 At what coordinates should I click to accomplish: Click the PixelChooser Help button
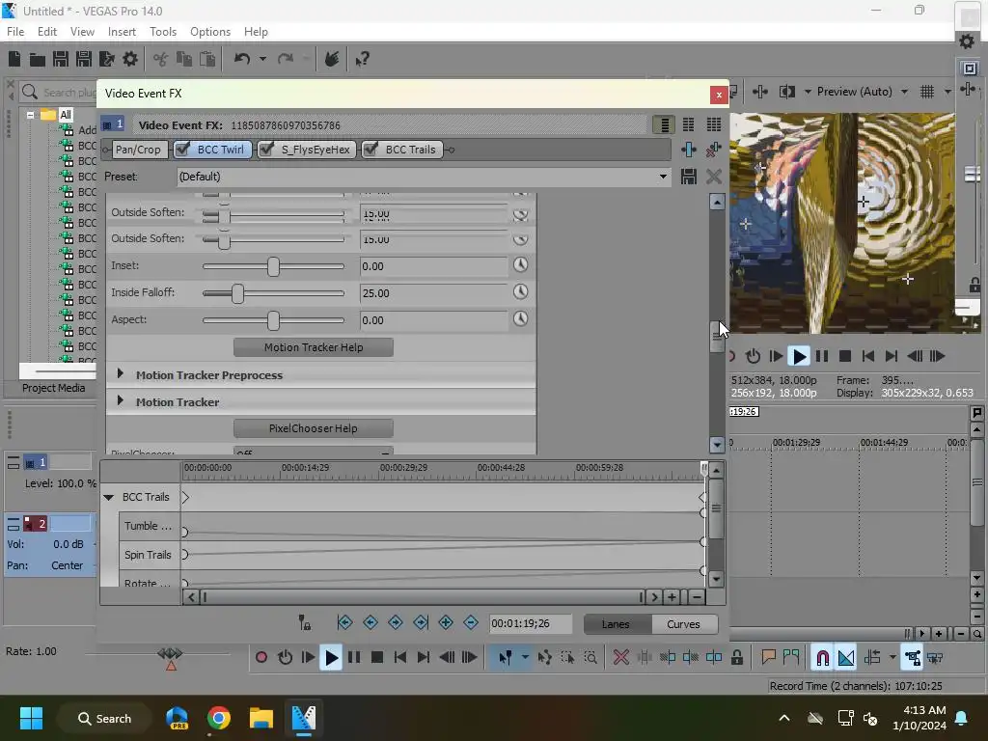point(314,428)
